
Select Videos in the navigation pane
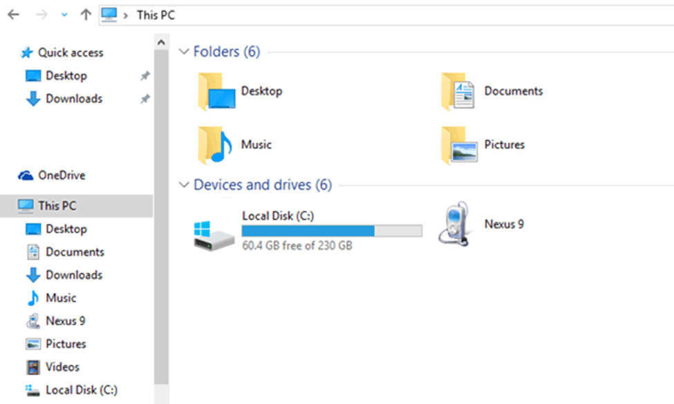point(62,367)
